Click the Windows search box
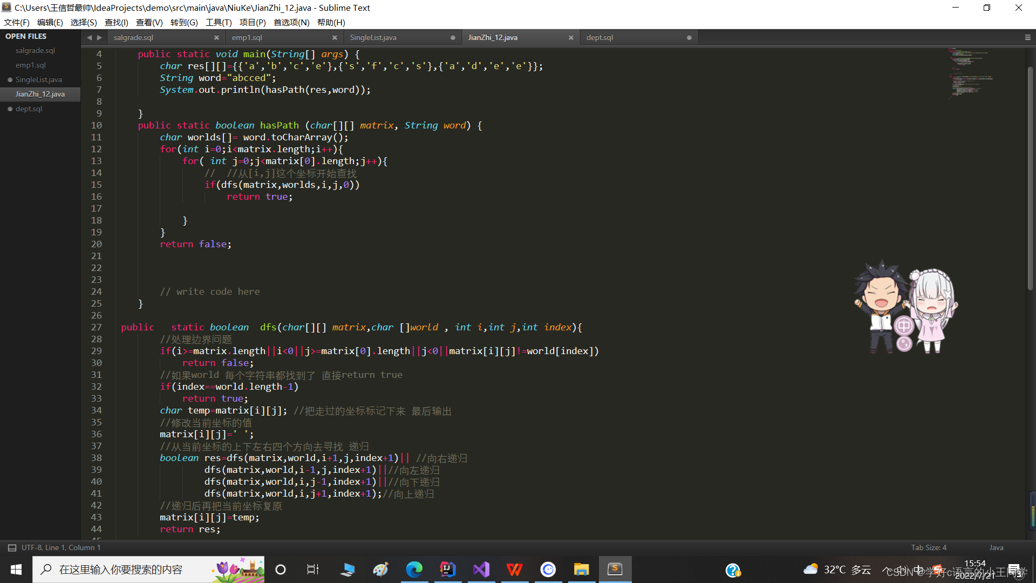The width and height of the screenshot is (1036, 583). pos(121,570)
